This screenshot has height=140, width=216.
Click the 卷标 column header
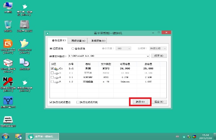[88, 64]
